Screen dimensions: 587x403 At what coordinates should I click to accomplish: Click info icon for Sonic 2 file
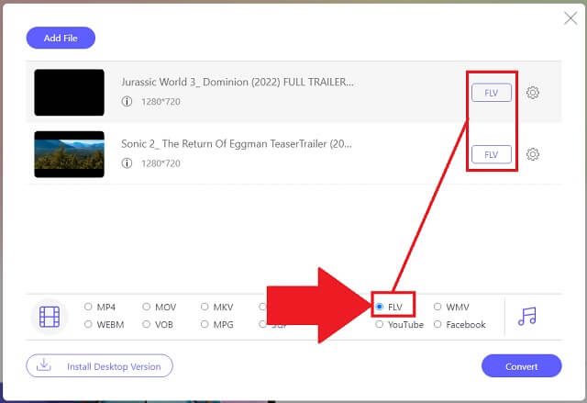coord(127,163)
